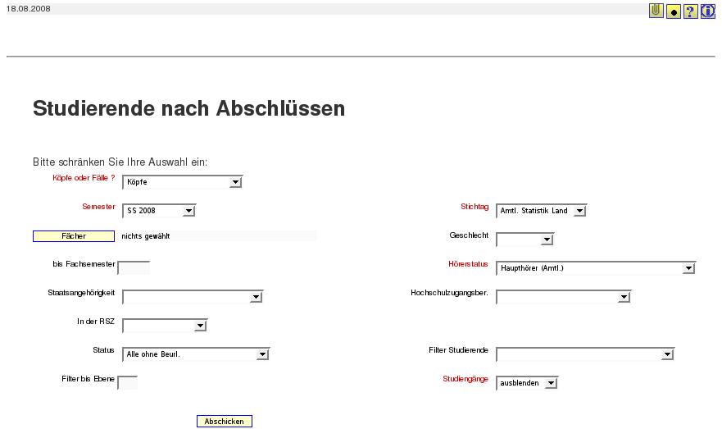Click the info icon

pyautogui.click(x=707, y=11)
